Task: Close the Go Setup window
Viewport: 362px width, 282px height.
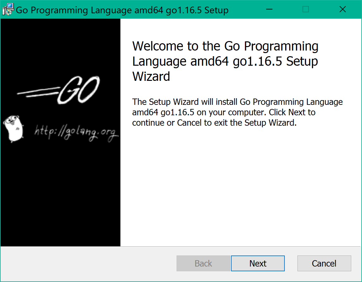Action: [343, 9]
